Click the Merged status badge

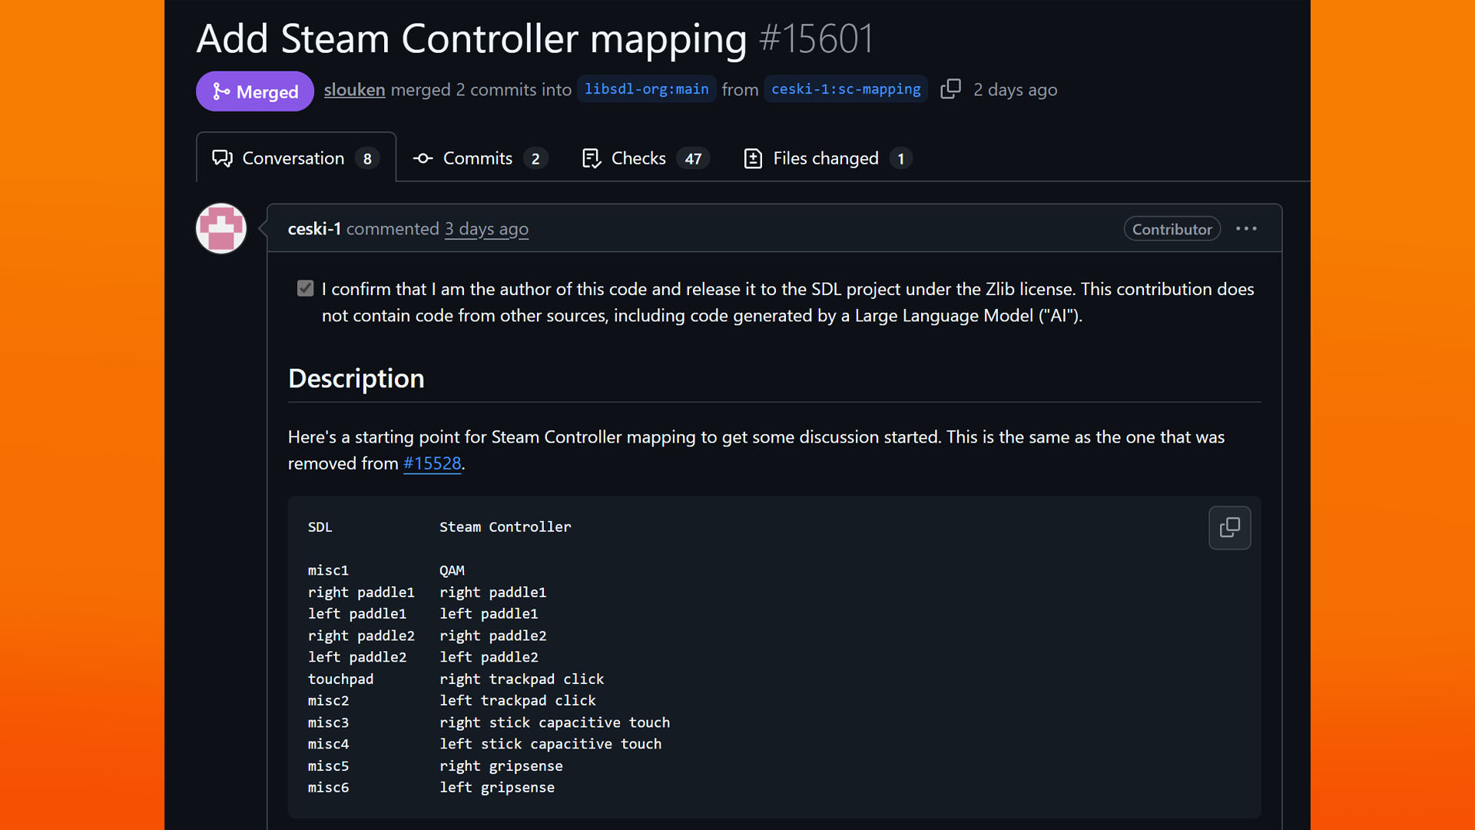tap(255, 91)
